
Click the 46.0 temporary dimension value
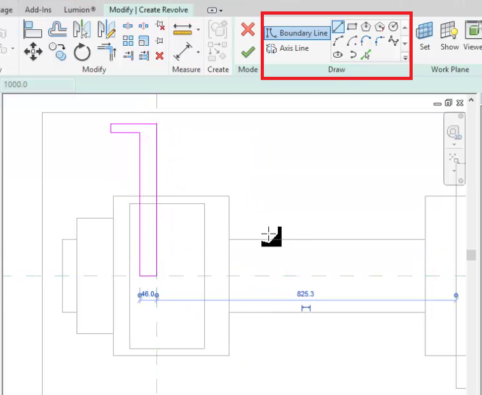point(148,294)
